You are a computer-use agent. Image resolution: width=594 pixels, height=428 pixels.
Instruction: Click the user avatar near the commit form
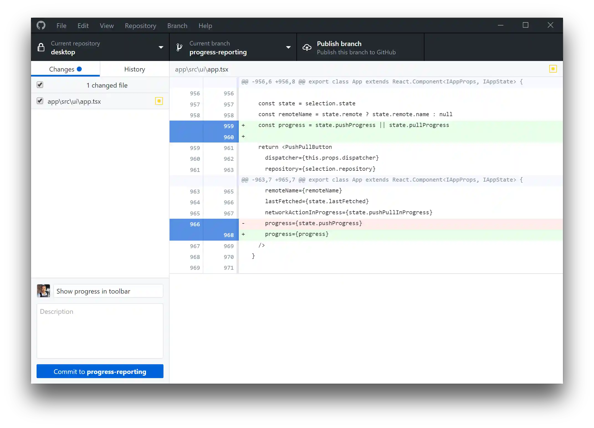(43, 291)
